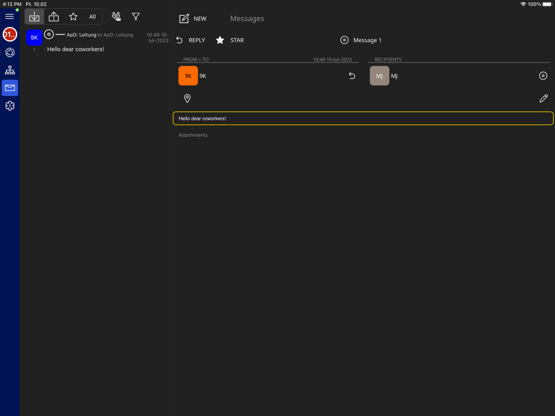The image size is (555, 416).
Task: Click the pencil edit icon
Action: (544, 98)
